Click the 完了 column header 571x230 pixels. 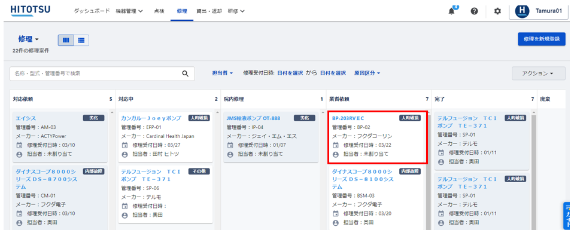click(439, 99)
